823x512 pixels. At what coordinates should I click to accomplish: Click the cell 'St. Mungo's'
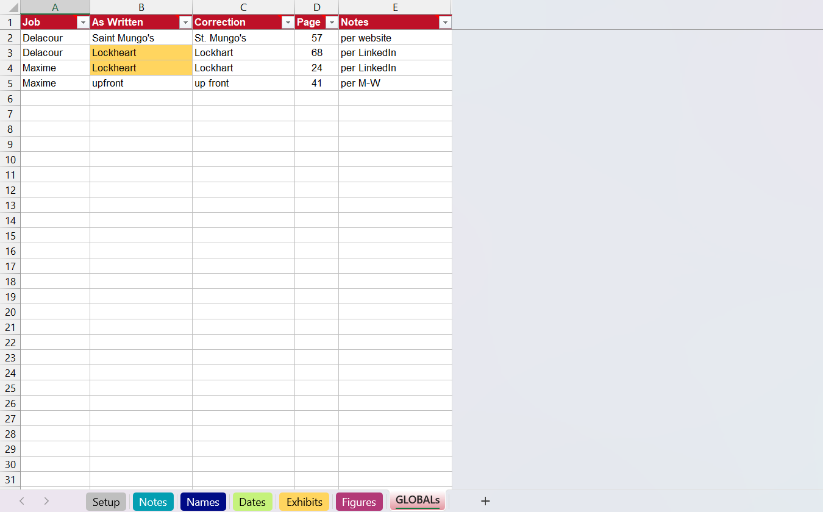click(243, 38)
